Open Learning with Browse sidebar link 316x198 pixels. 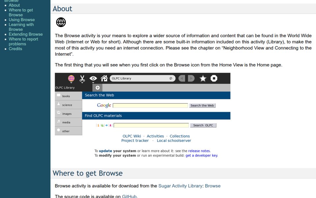tap(21, 27)
